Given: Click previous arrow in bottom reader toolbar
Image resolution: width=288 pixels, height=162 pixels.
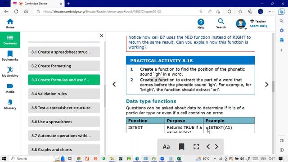Looking at the screenshot, I should [208, 147].
